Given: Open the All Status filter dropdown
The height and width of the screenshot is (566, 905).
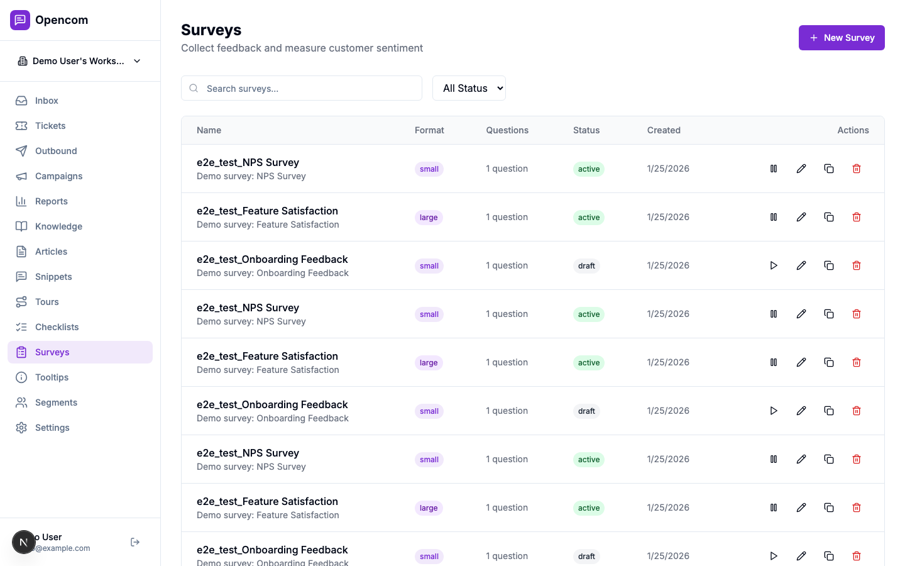Looking at the screenshot, I should pyautogui.click(x=469, y=88).
